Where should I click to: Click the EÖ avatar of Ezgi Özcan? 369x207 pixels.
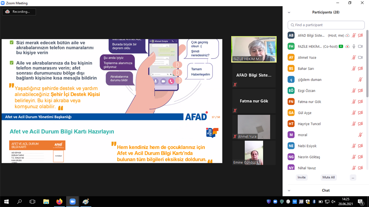(291, 91)
